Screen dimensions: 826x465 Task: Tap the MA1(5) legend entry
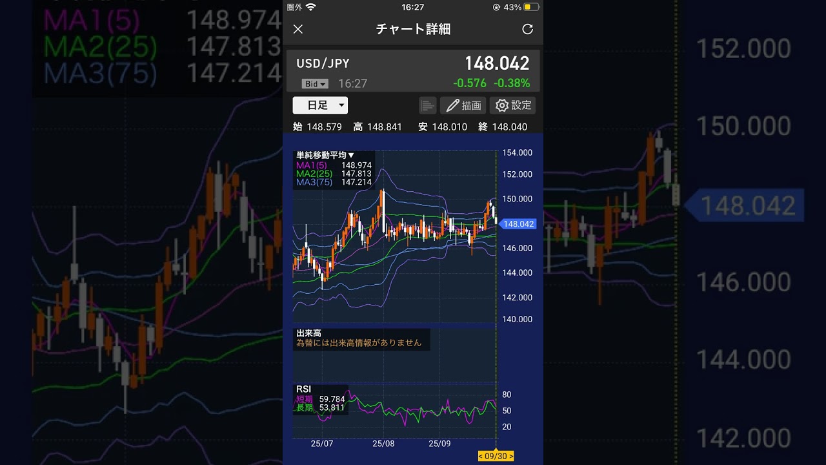tap(311, 165)
